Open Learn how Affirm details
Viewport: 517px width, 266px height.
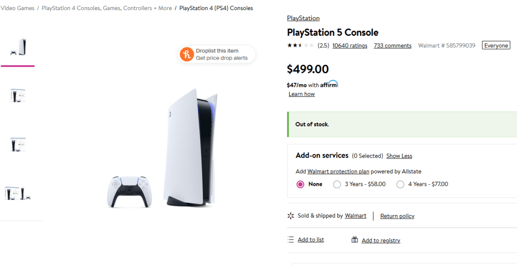pos(301,94)
